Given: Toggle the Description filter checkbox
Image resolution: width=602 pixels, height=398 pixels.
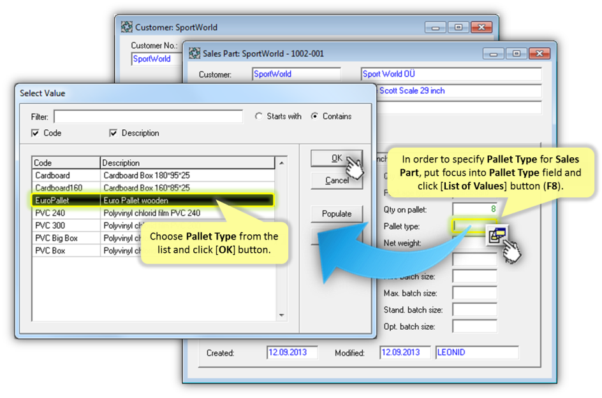Looking at the screenshot, I should pyautogui.click(x=114, y=133).
